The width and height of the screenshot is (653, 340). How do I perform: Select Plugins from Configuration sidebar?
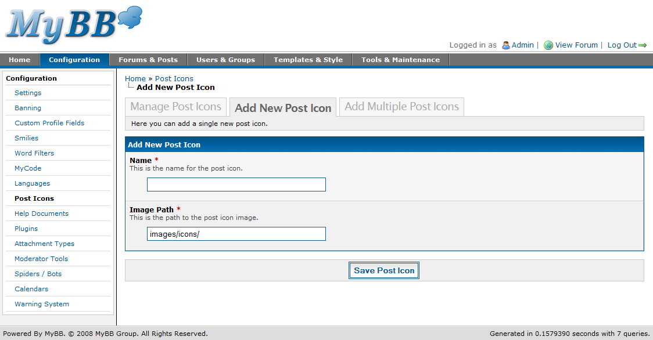26,229
